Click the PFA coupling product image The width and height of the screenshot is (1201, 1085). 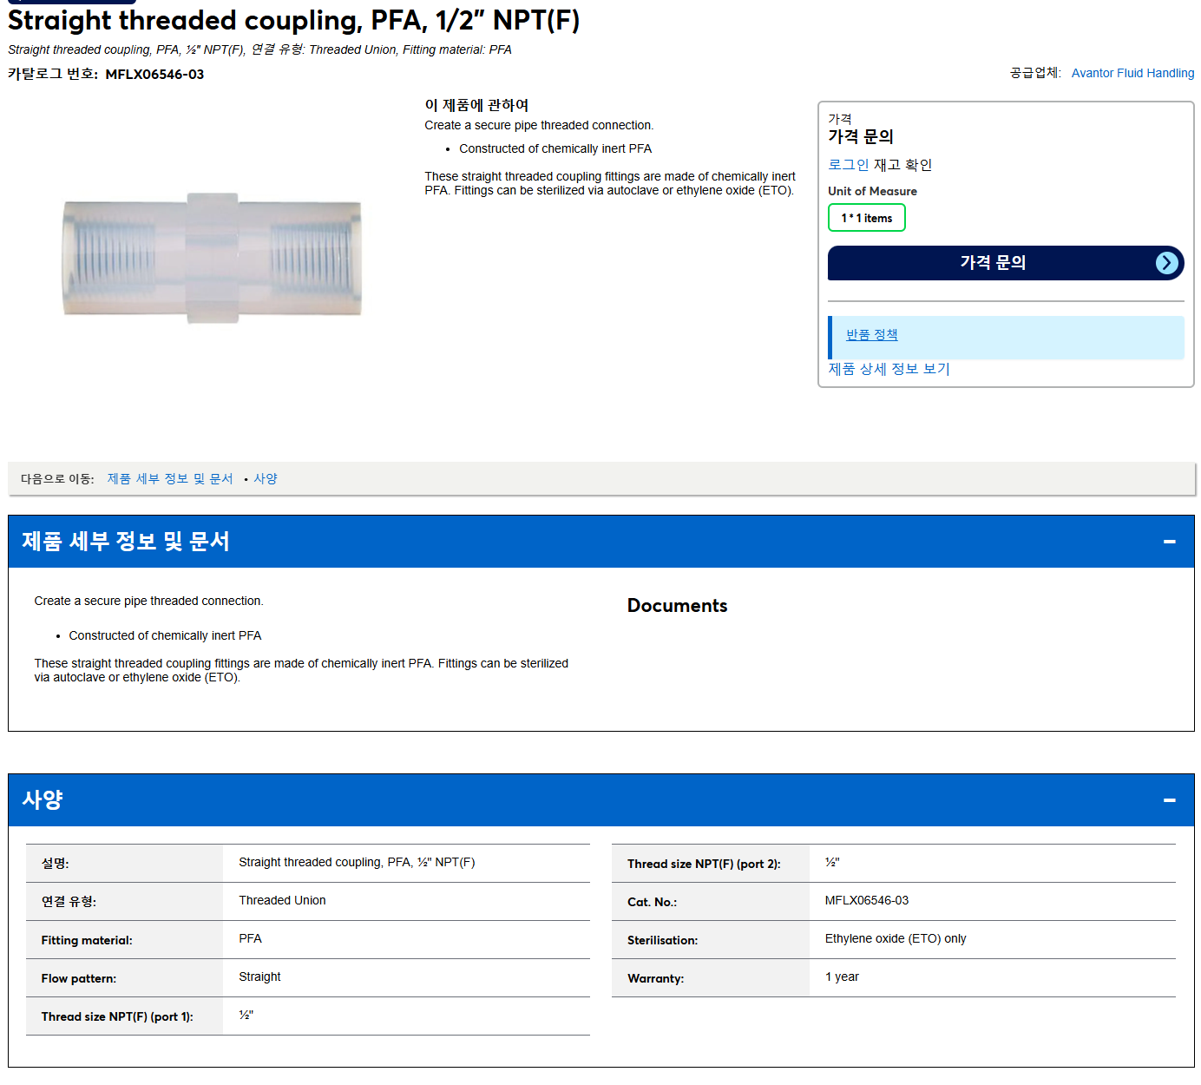click(x=212, y=258)
